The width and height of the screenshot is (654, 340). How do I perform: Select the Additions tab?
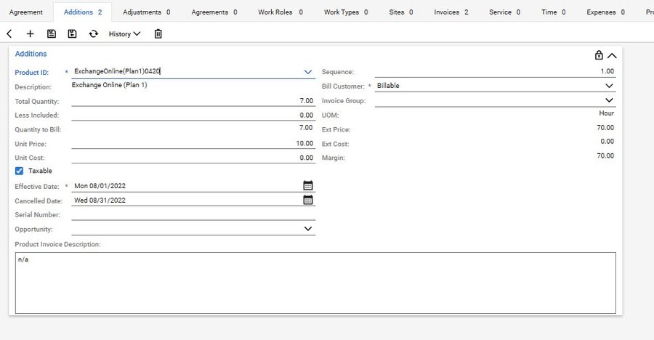pos(83,12)
